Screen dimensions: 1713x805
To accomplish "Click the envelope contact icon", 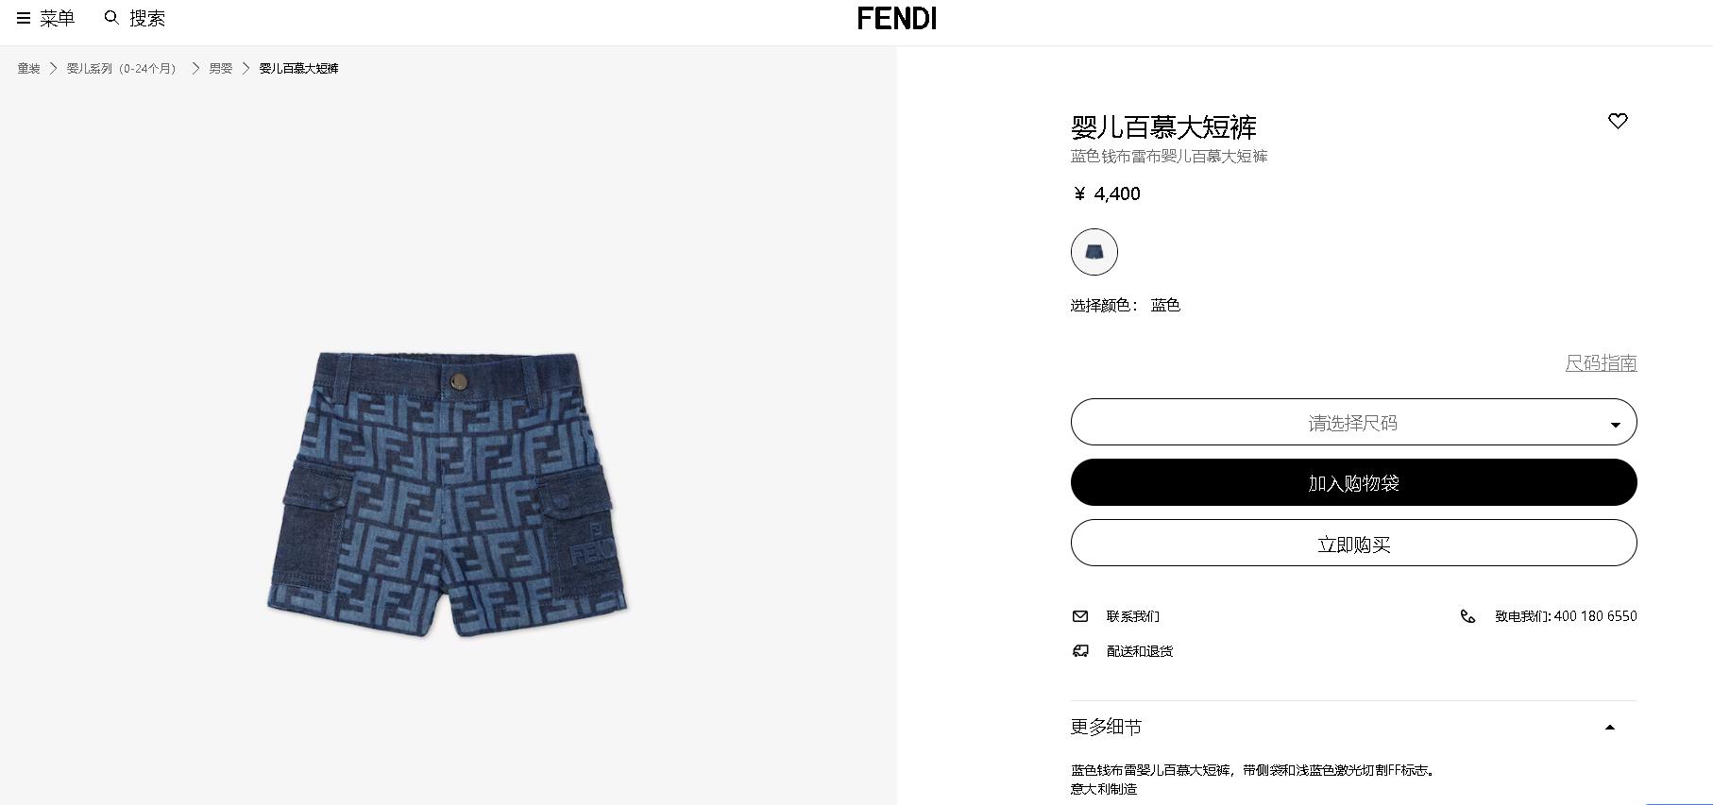I will click(1080, 616).
